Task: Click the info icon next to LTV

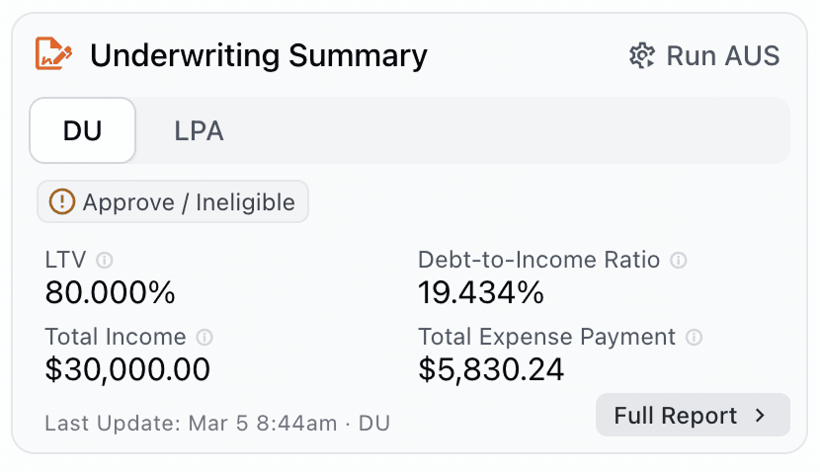Action: click(104, 260)
